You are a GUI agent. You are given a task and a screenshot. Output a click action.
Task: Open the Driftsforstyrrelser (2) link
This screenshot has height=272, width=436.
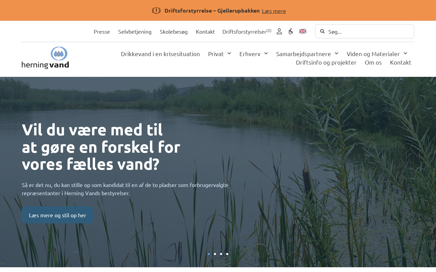point(247,31)
